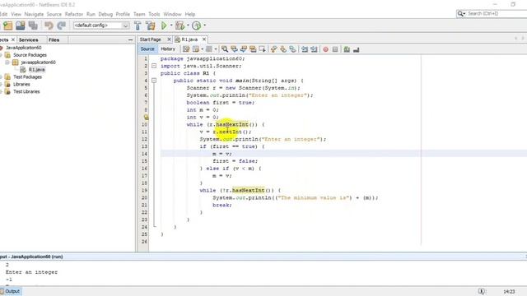Click the lightbulb hint icon on line 9
Screen dimensions: 527x296
tap(146, 117)
